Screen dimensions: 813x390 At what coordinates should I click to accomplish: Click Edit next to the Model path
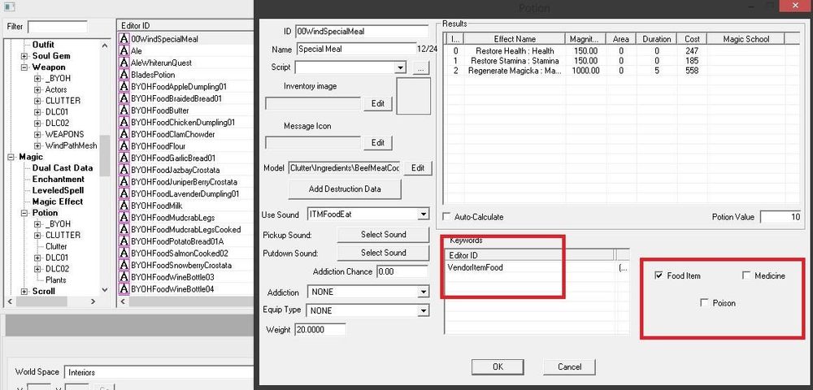point(418,168)
